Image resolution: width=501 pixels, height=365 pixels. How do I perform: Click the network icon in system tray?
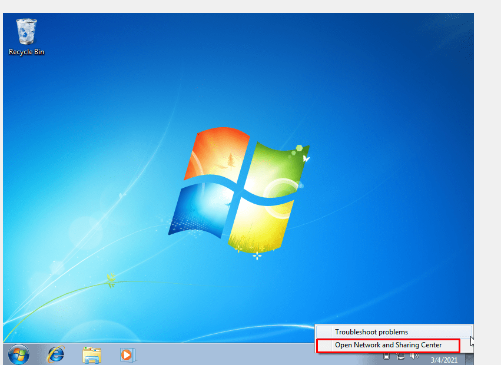(400, 356)
